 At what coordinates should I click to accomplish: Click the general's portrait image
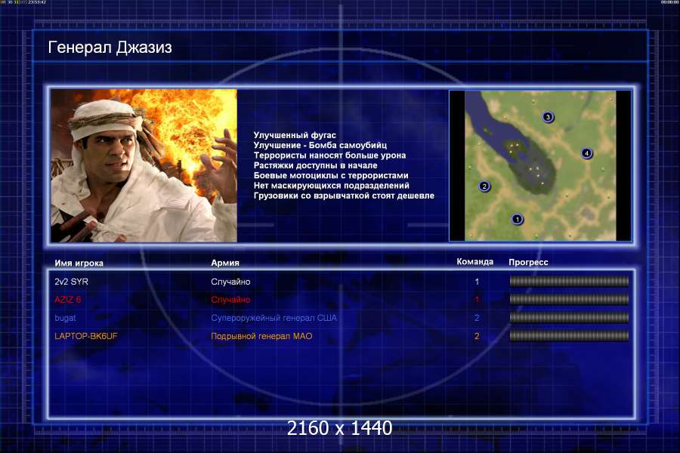(144, 165)
